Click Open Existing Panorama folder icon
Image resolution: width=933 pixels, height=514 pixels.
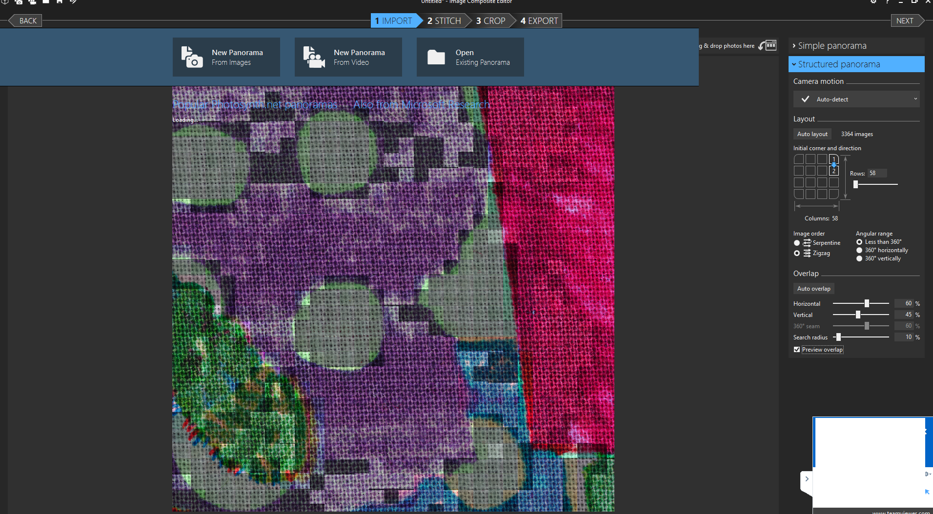[x=436, y=57]
